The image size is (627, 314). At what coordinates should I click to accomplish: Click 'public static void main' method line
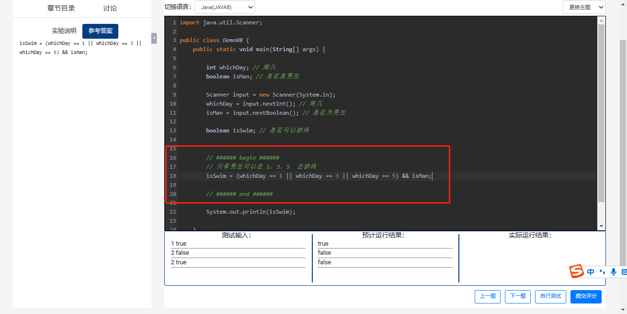click(x=259, y=49)
